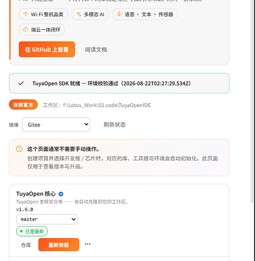This screenshot has height=261, width=255.
Task: Click the Wi-Fi icon in the Wi-Fi 整机品类 chip
Action: 26,14
